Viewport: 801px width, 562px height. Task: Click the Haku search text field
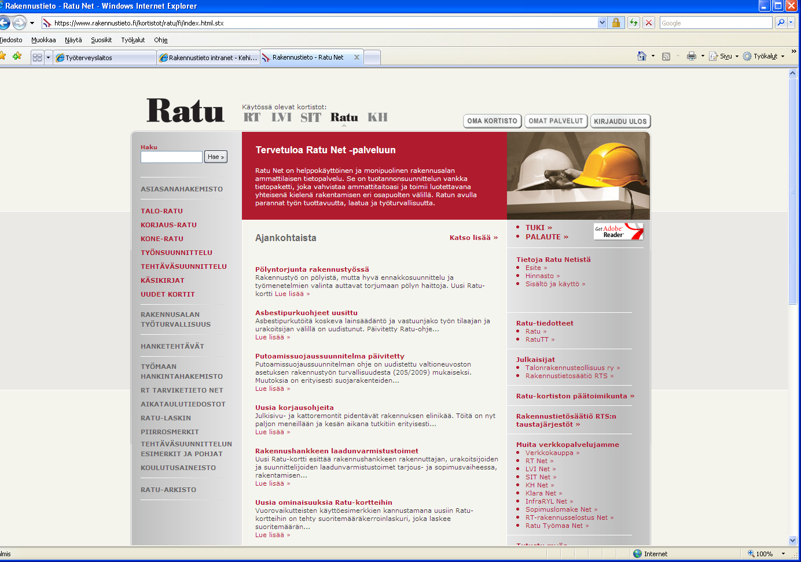point(171,157)
